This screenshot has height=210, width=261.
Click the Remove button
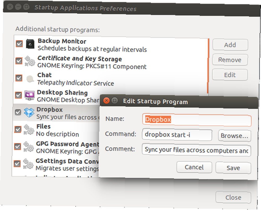point(230,60)
